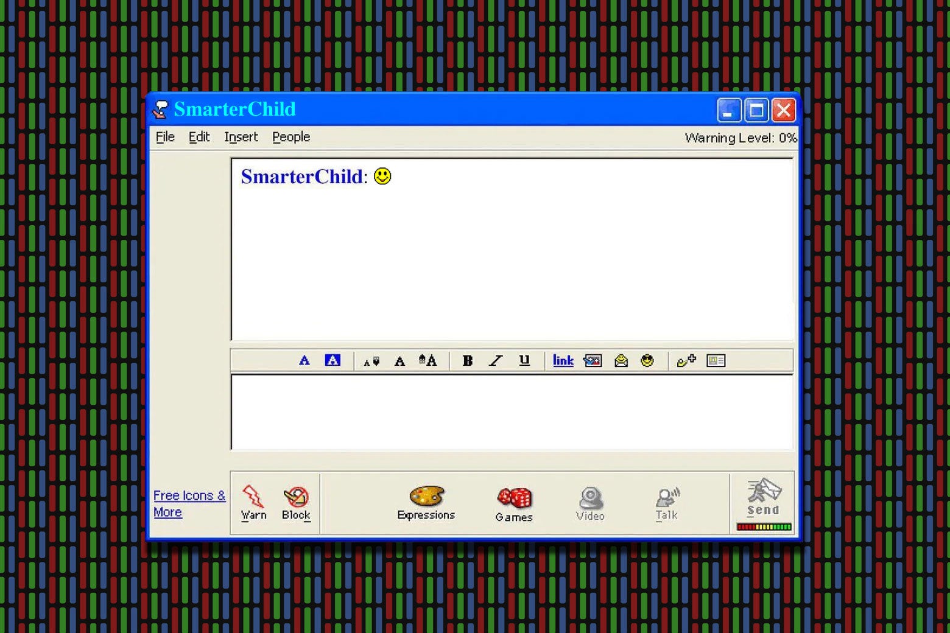The width and height of the screenshot is (950, 633).
Task: Click the font color icon
Action: point(304,360)
